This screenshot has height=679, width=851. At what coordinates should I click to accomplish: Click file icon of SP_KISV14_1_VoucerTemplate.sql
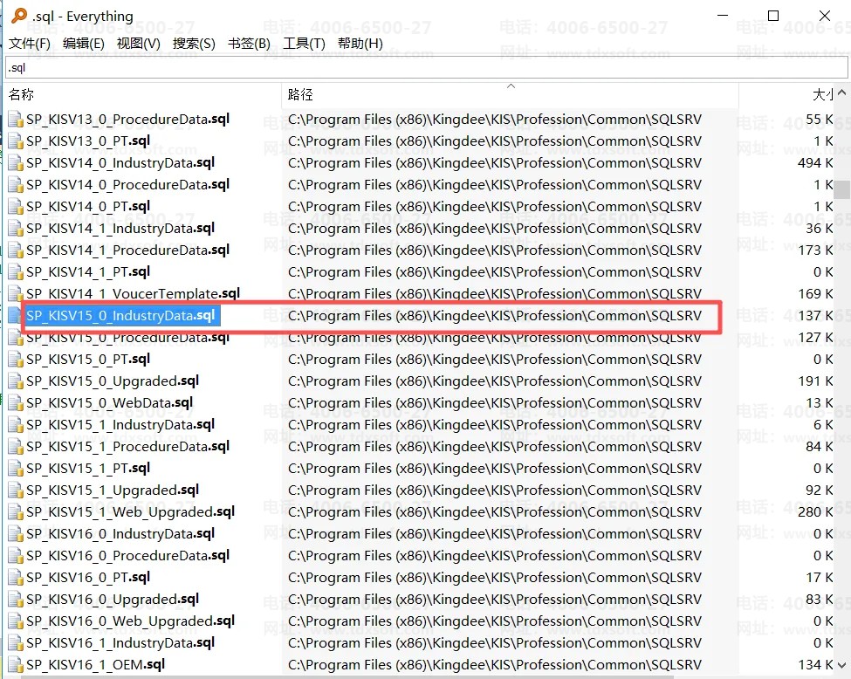pyautogui.click(x=16, y=294)
